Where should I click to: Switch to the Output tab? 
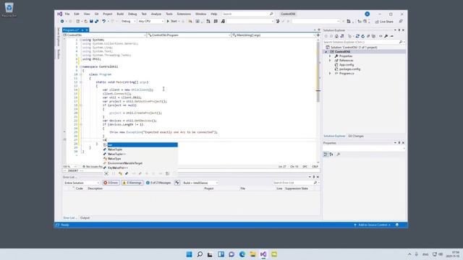tap(85, 218)
